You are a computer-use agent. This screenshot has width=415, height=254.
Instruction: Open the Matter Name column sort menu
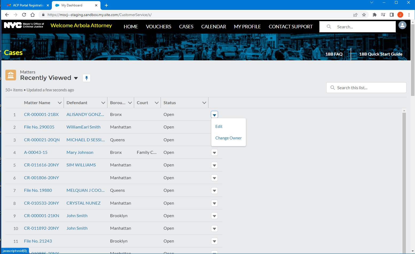pyautogui.click(x=60, y=103)
